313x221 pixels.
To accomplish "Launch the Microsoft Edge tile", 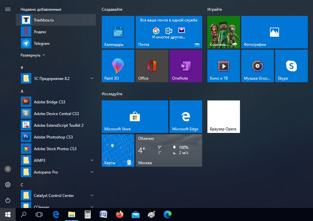I will tap(186, 117).
